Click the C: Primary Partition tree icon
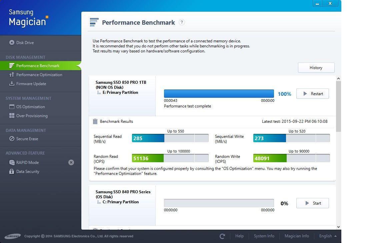This screenshot has width=384, height=243. coord(99,202)
